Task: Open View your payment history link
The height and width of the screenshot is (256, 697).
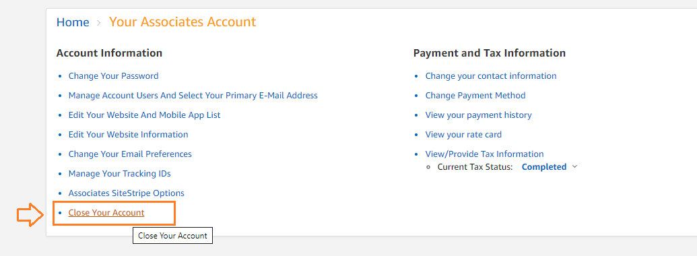Action: pos(478,115)
